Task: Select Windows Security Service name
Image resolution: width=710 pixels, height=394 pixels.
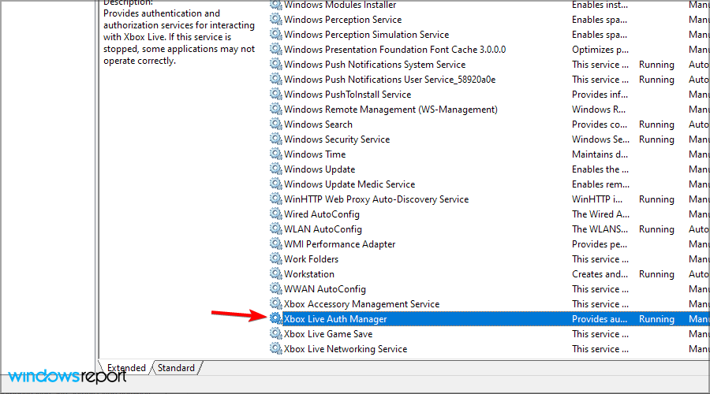Action: (x=337, y=139)
